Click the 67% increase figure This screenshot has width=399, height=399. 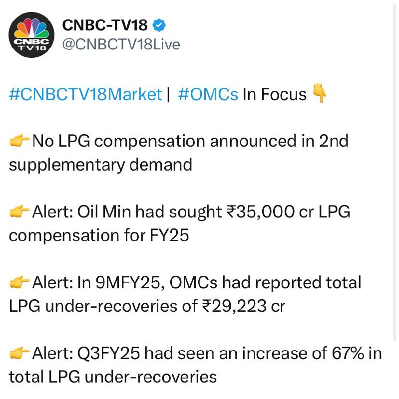click(x=348, y=353)
